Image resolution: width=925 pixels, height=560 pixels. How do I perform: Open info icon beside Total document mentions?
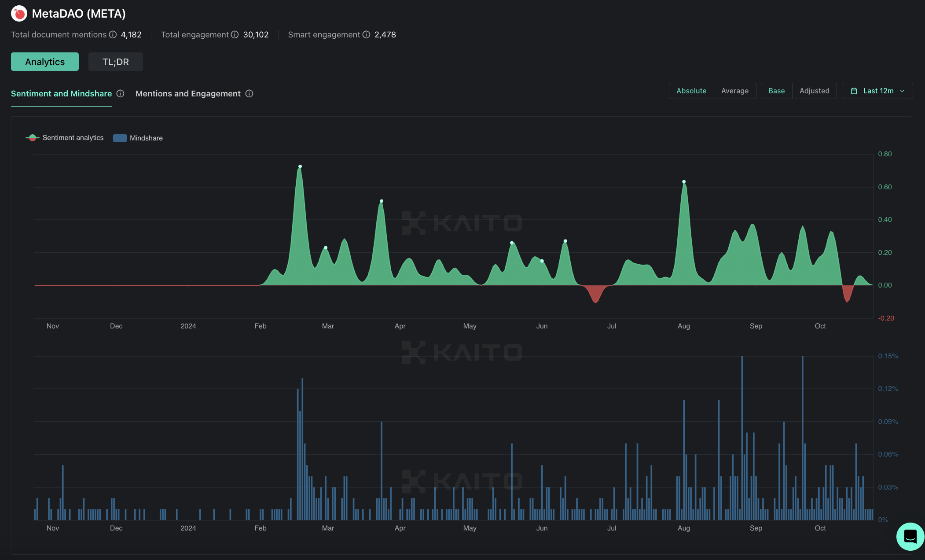113,34
